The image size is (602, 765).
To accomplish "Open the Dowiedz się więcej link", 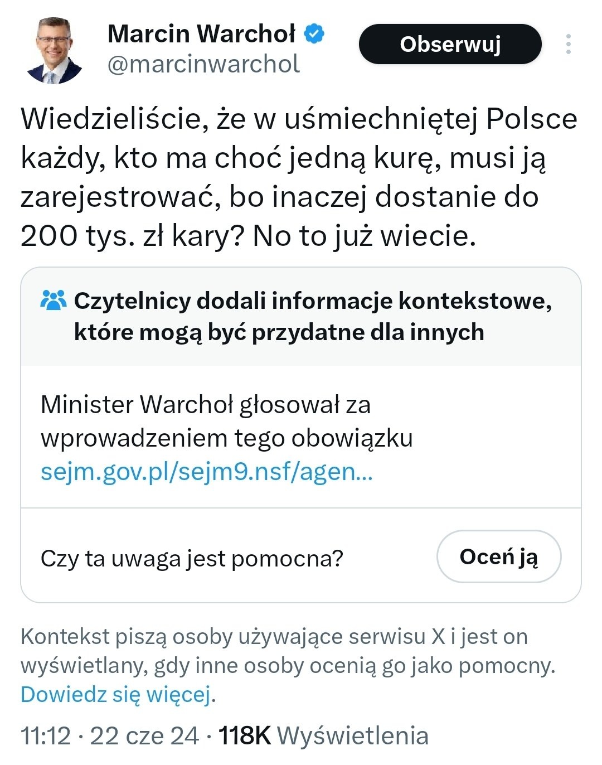I will (116, 695).
